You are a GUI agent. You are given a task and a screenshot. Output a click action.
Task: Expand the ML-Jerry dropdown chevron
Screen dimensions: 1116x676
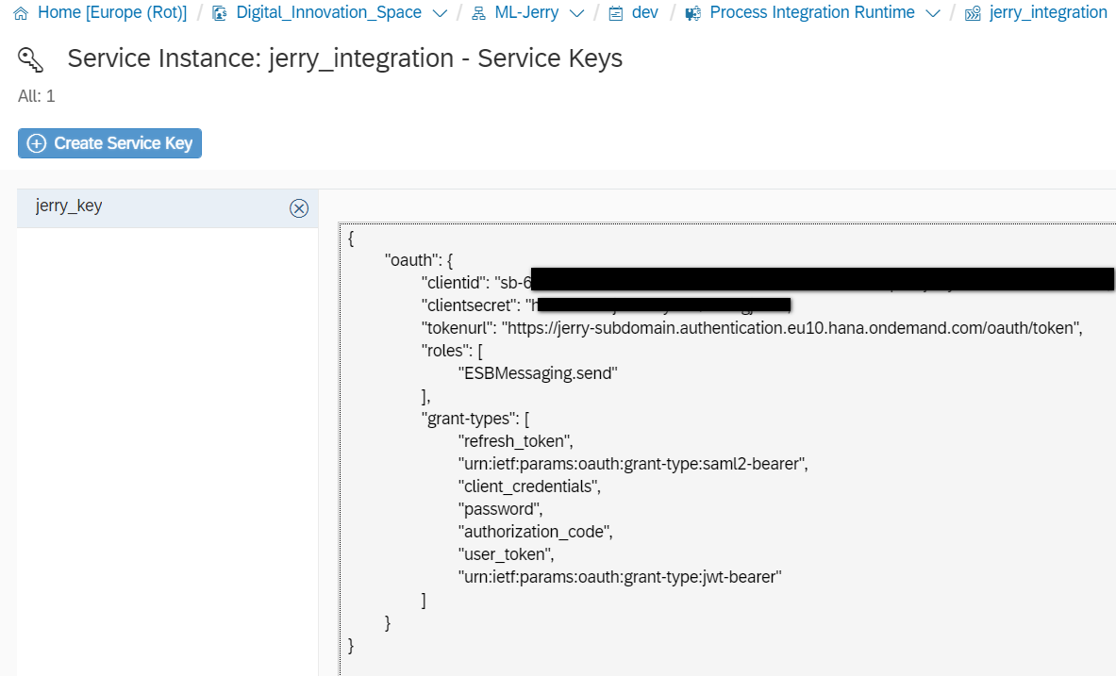point(576,13)
